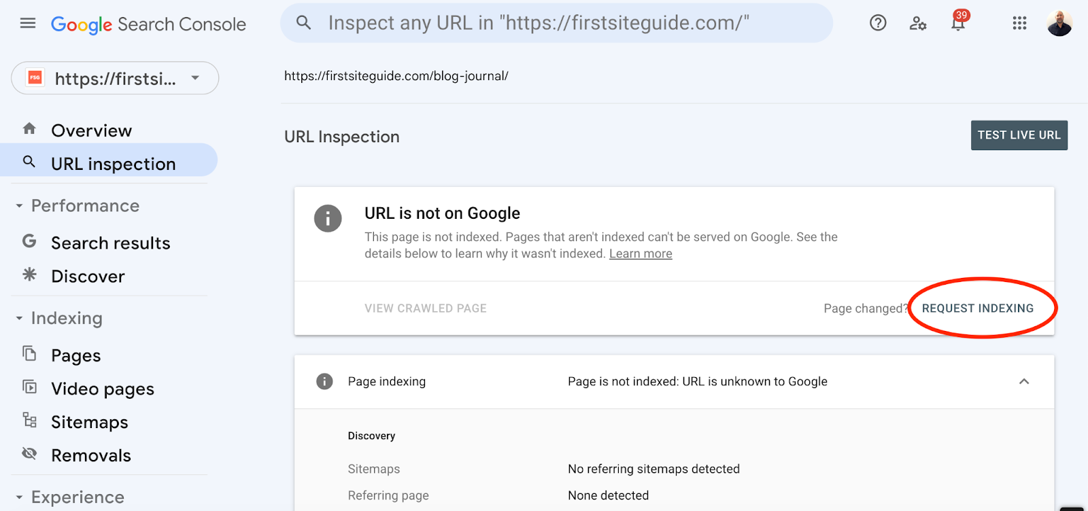Collapse the Page indexing panel chevron
The width and height of the screenshot is (1088, 511).
pyautogui.click(x=1024, y=381)
